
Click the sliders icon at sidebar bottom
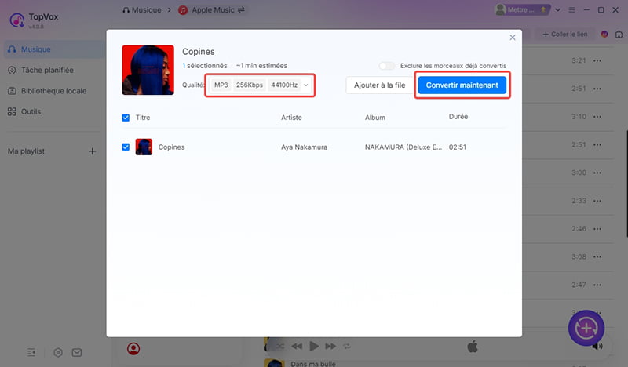[x=31, y=353]
